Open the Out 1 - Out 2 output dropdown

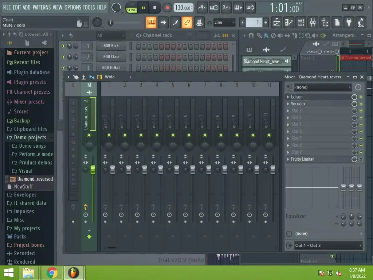click(328, 245)
